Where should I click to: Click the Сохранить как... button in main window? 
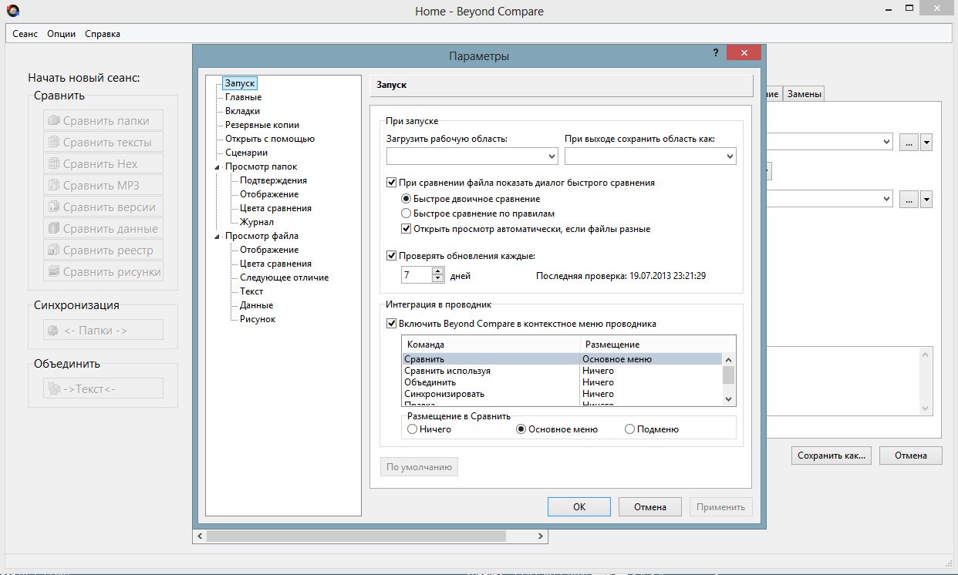click(832, 456)
